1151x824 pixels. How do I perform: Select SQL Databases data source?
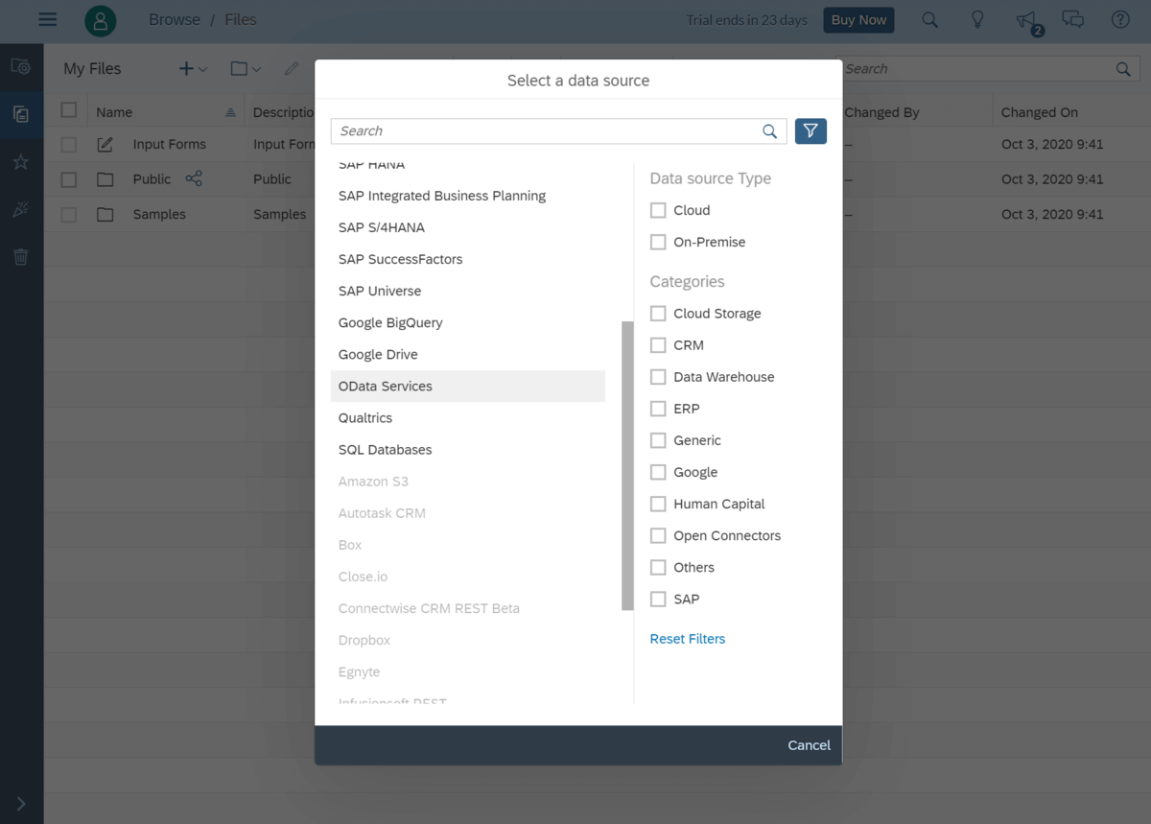468,449
